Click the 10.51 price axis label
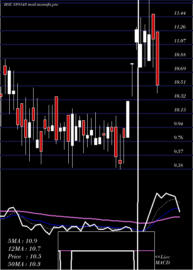The height and width of the screenshot is (270, 193). 180,82
